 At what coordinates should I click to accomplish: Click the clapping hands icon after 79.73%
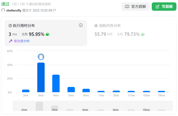point(143,34)
